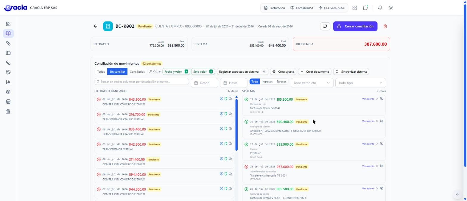This screenshot has width=467, height=201.
Task: Expand the collapsed panel arrow at bottom right
Action: (x=457, y=194)
